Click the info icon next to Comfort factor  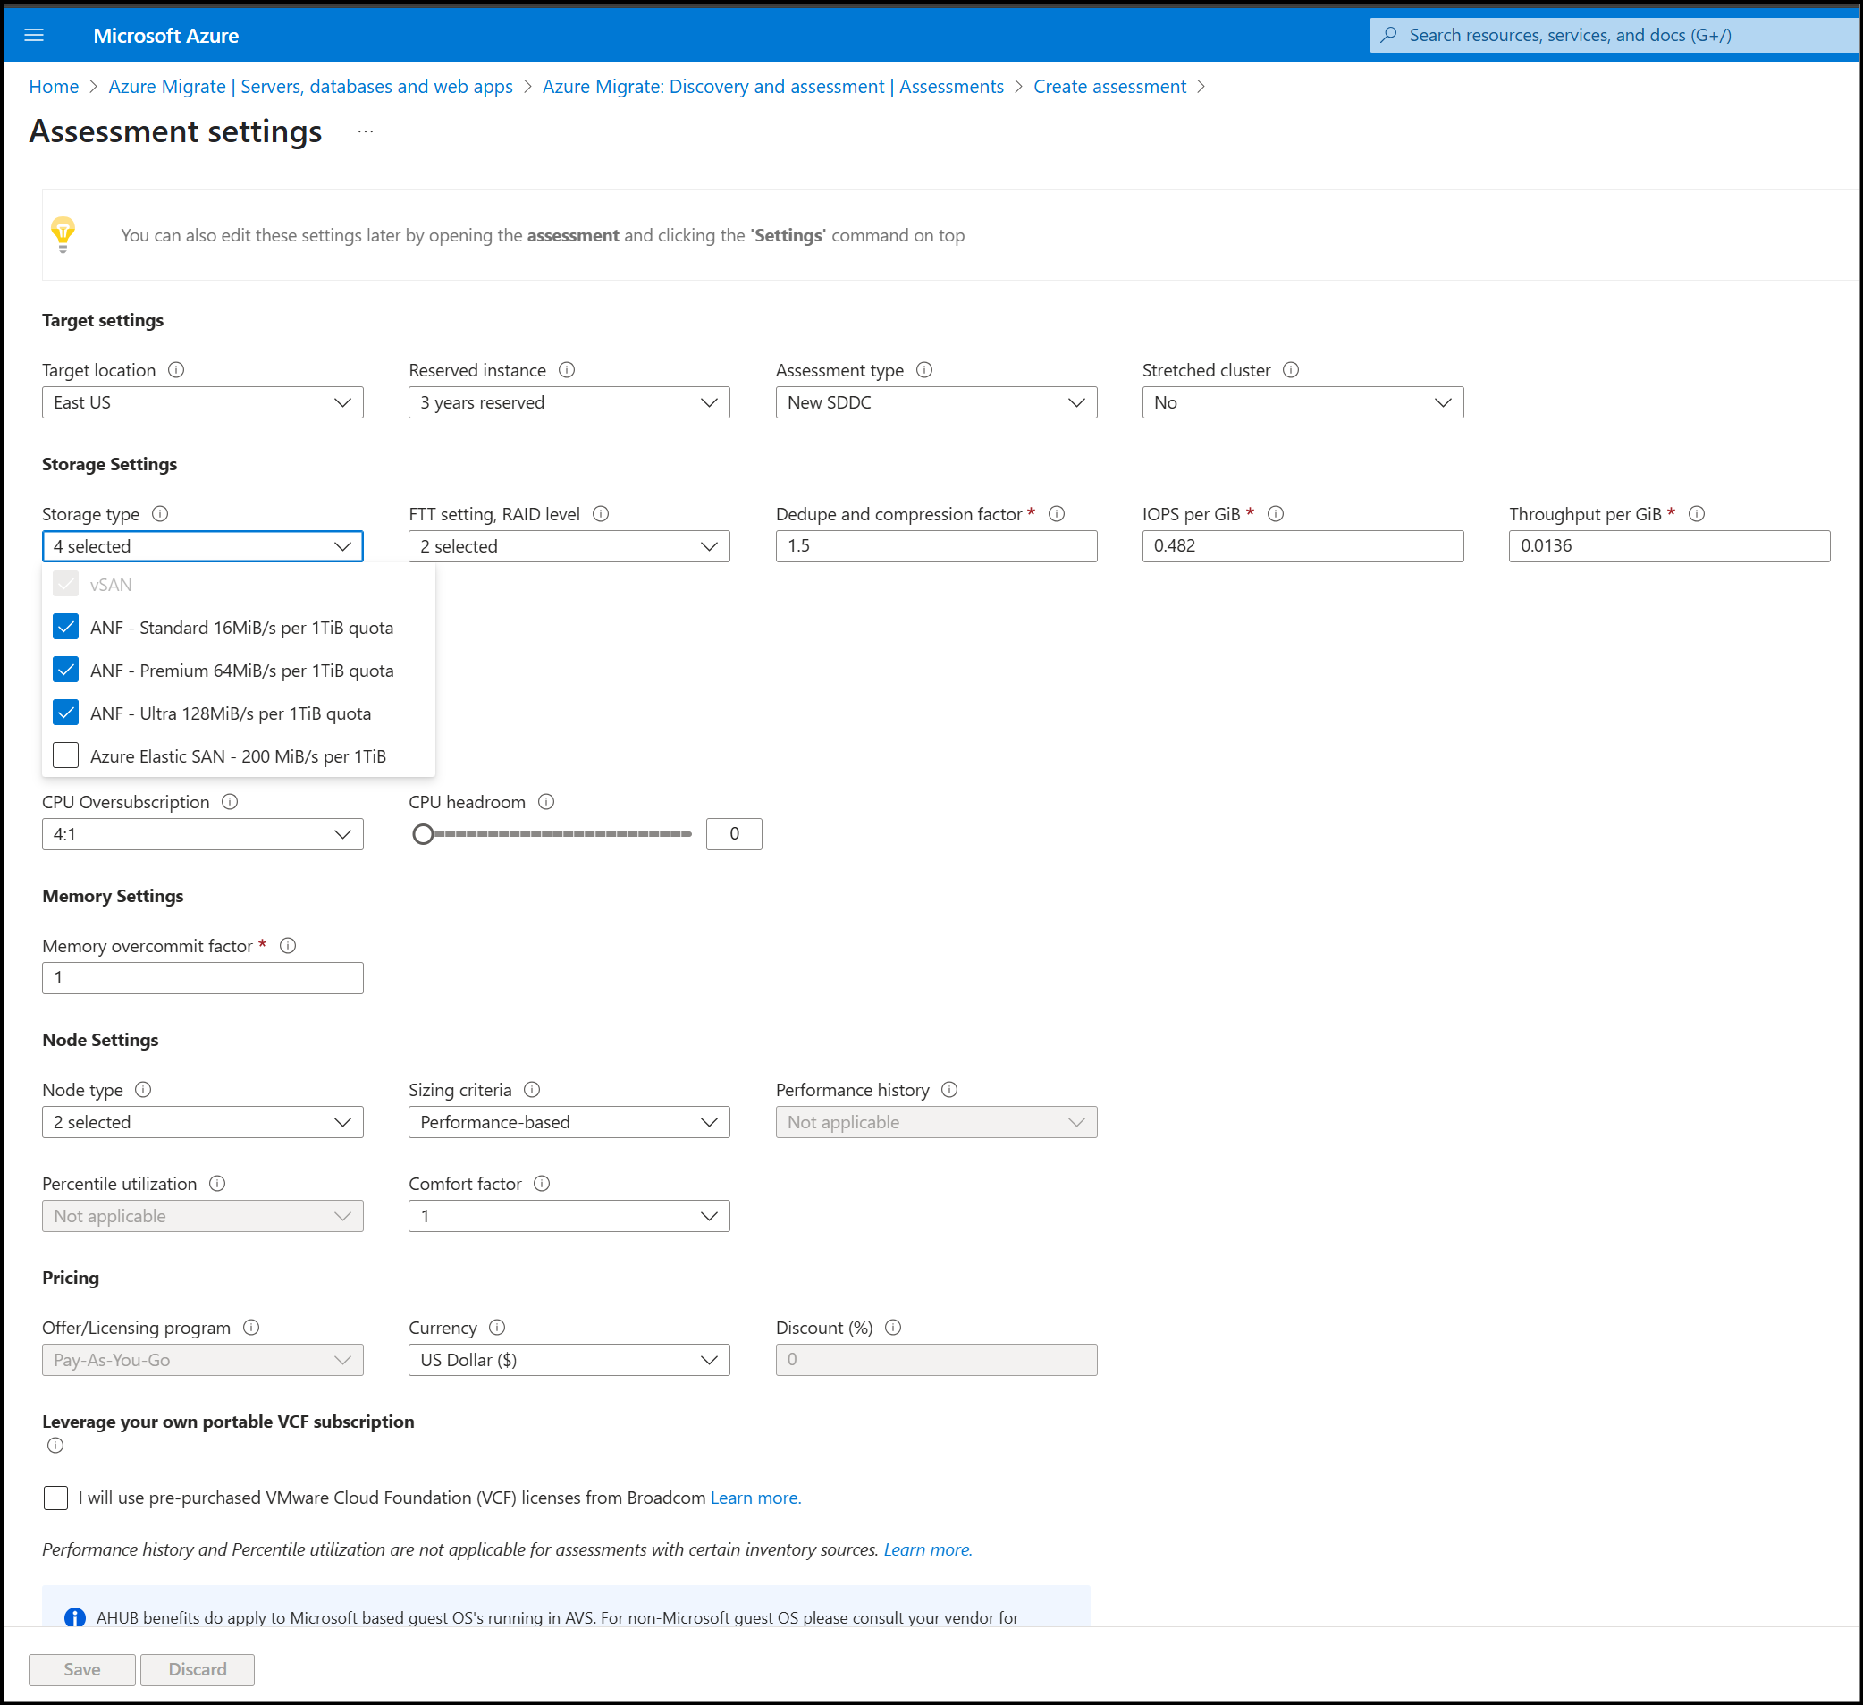[543, 1184]
